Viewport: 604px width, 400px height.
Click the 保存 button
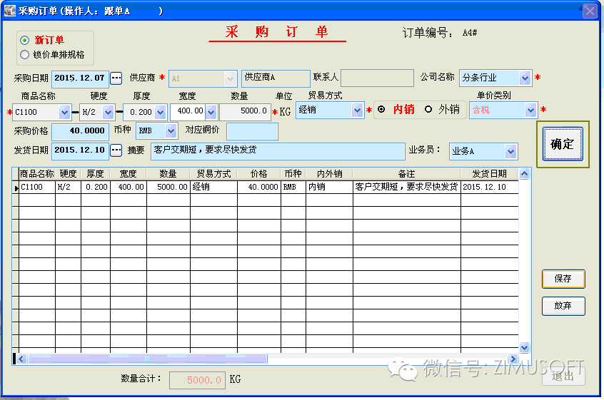[563, 279]
